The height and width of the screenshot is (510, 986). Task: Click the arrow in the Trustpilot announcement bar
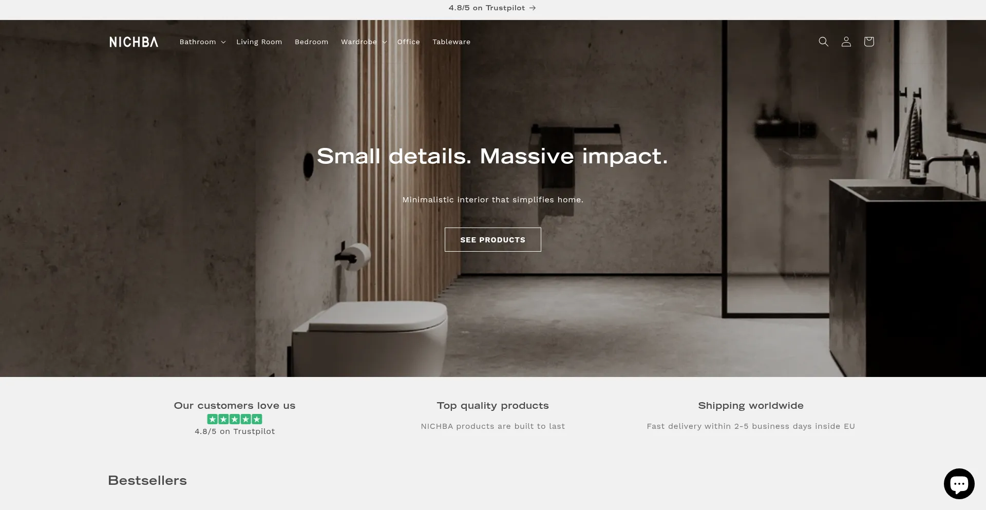pos(533,8)
